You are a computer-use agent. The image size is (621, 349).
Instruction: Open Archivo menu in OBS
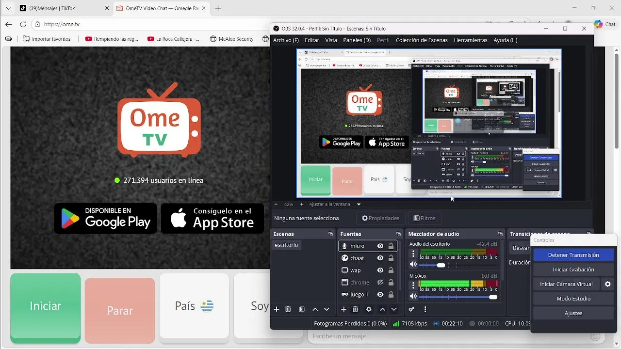(286, 40)
